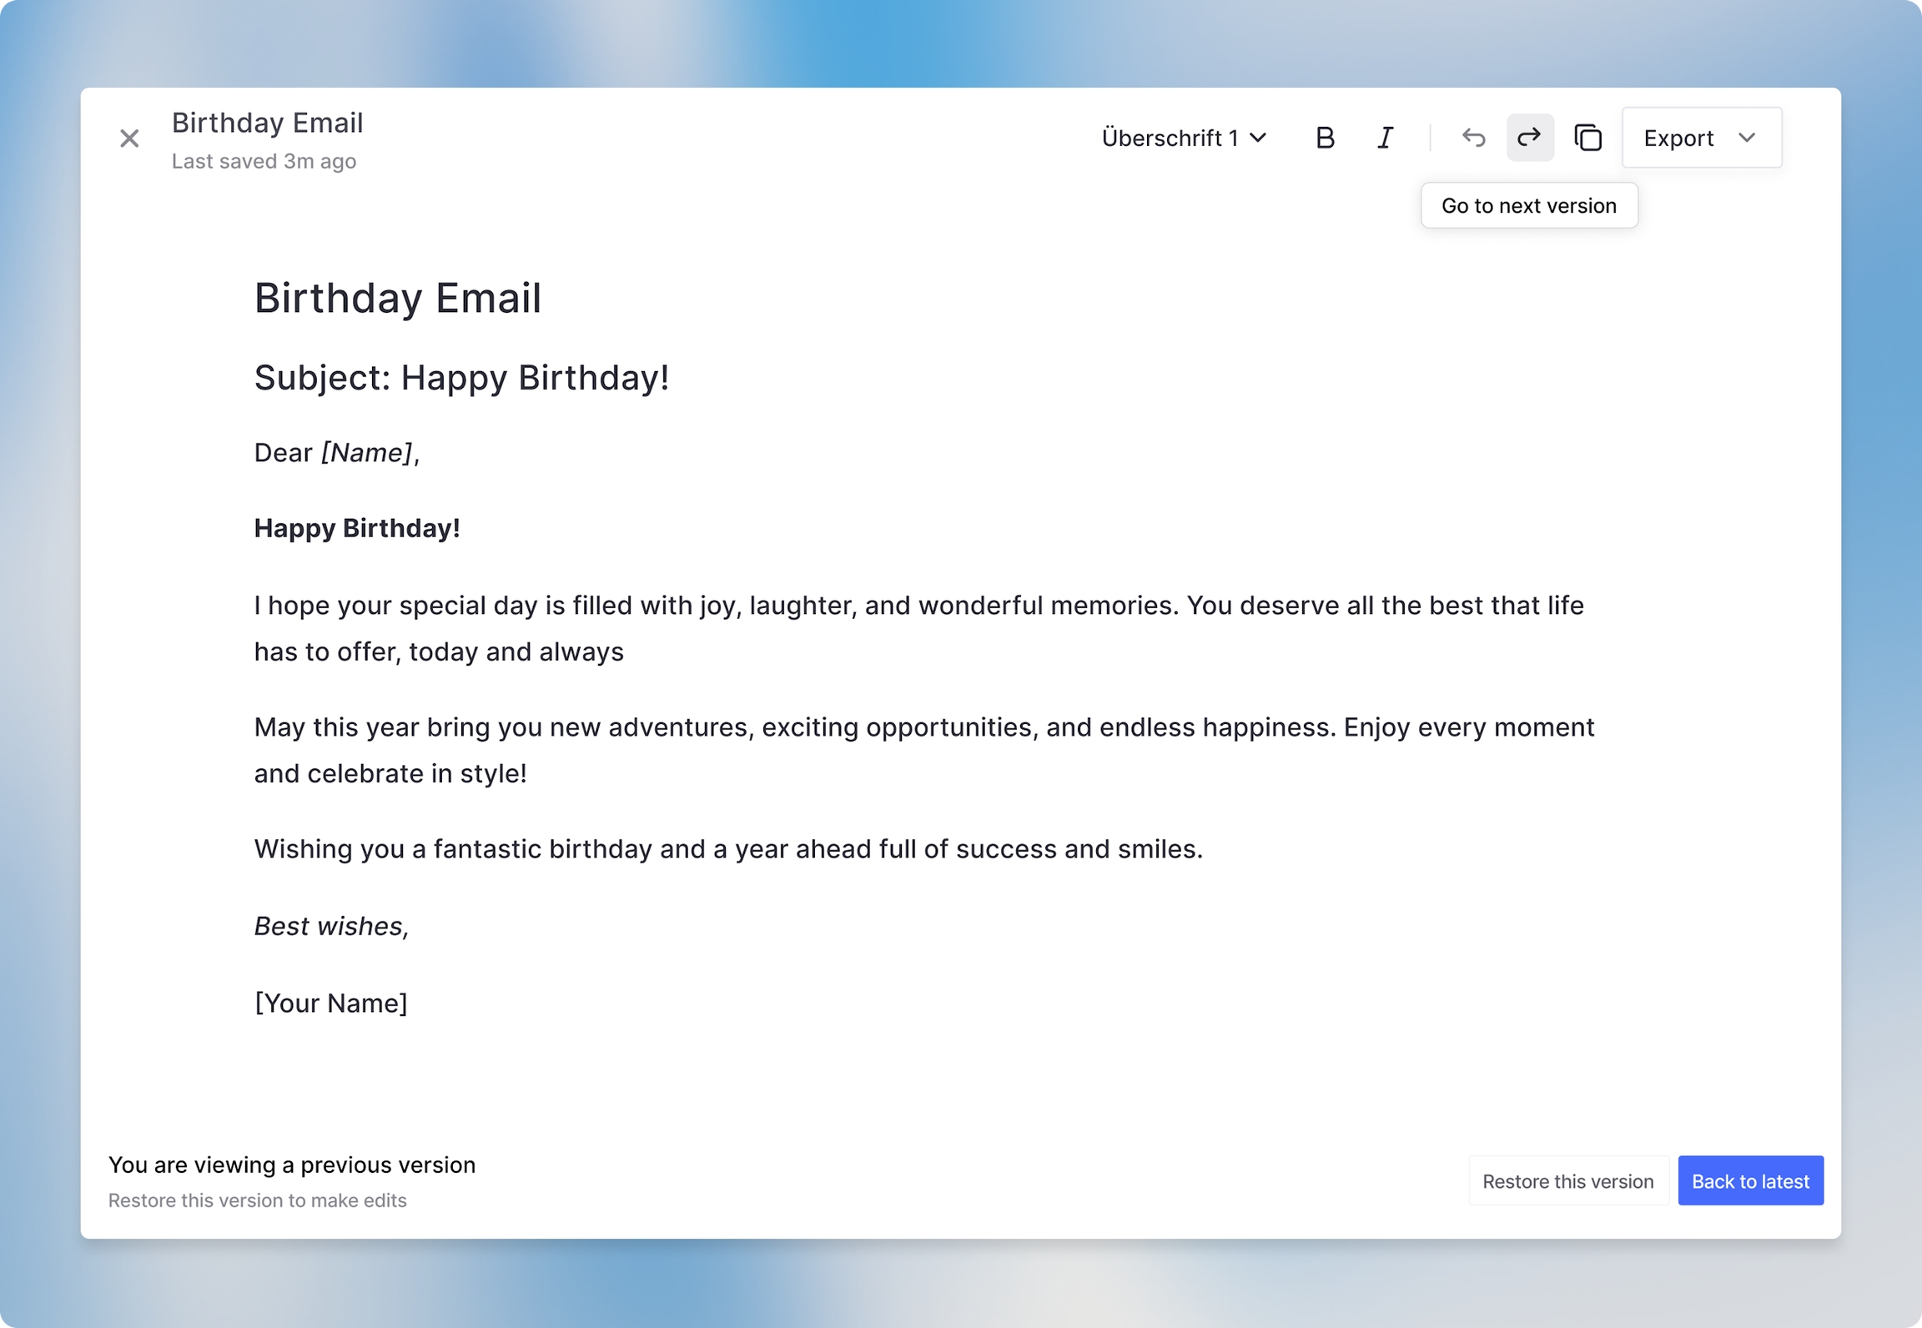Image resolution: width=1922 pixels, height=1328 pixels.
Task: Click the [Your Name] placeholder text
Action: 331,1003
